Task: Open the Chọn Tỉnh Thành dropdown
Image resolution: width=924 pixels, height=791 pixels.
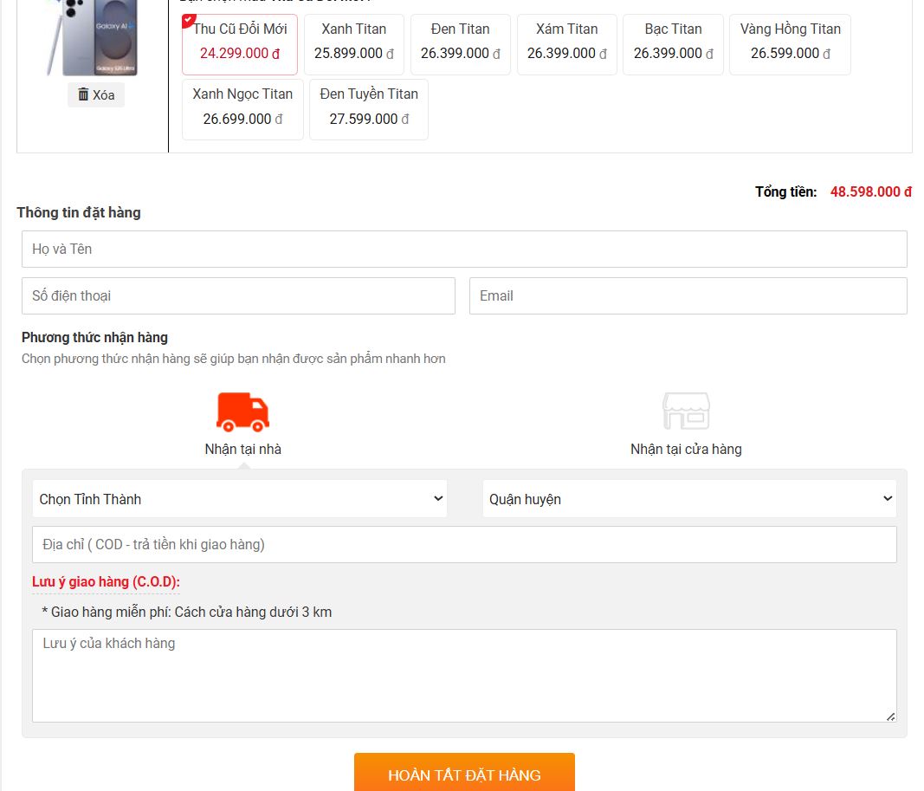Action: (x=240, y=499)
